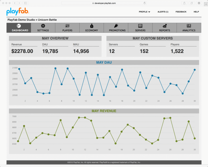The image size is (208, 167).
Task: Click the 21000 label on the DAU axis
Action: point(15,68)
